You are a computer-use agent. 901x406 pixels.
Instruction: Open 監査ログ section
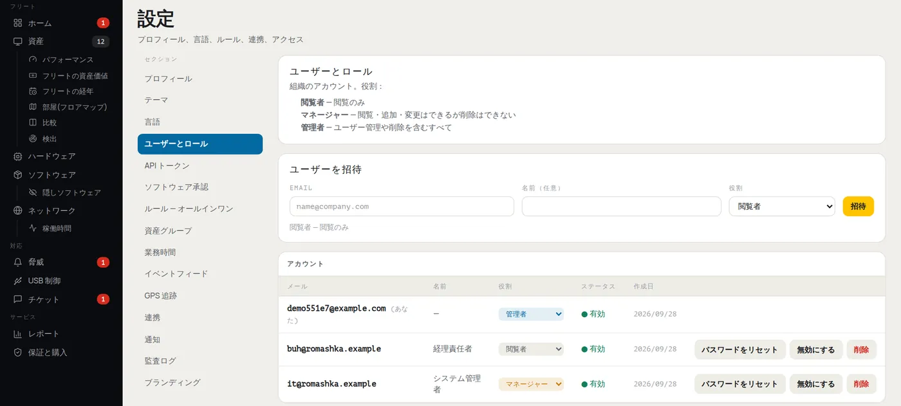(x=200, y=361)
